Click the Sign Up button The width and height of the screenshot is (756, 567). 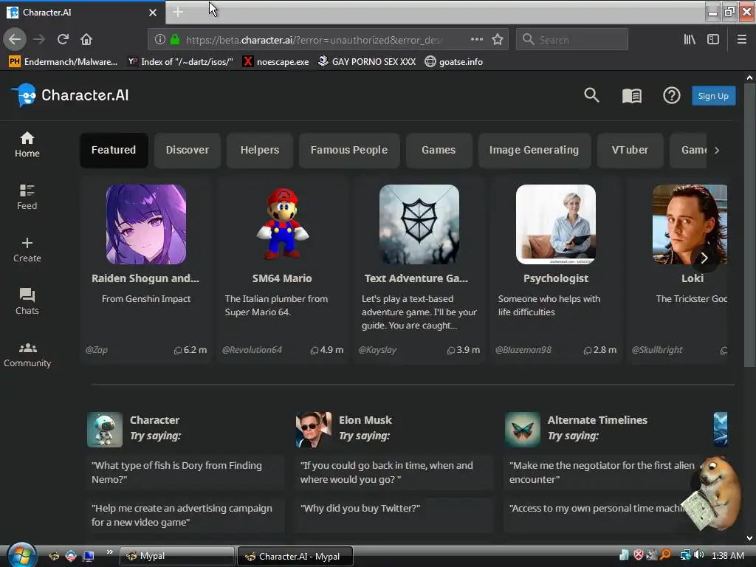713,95
